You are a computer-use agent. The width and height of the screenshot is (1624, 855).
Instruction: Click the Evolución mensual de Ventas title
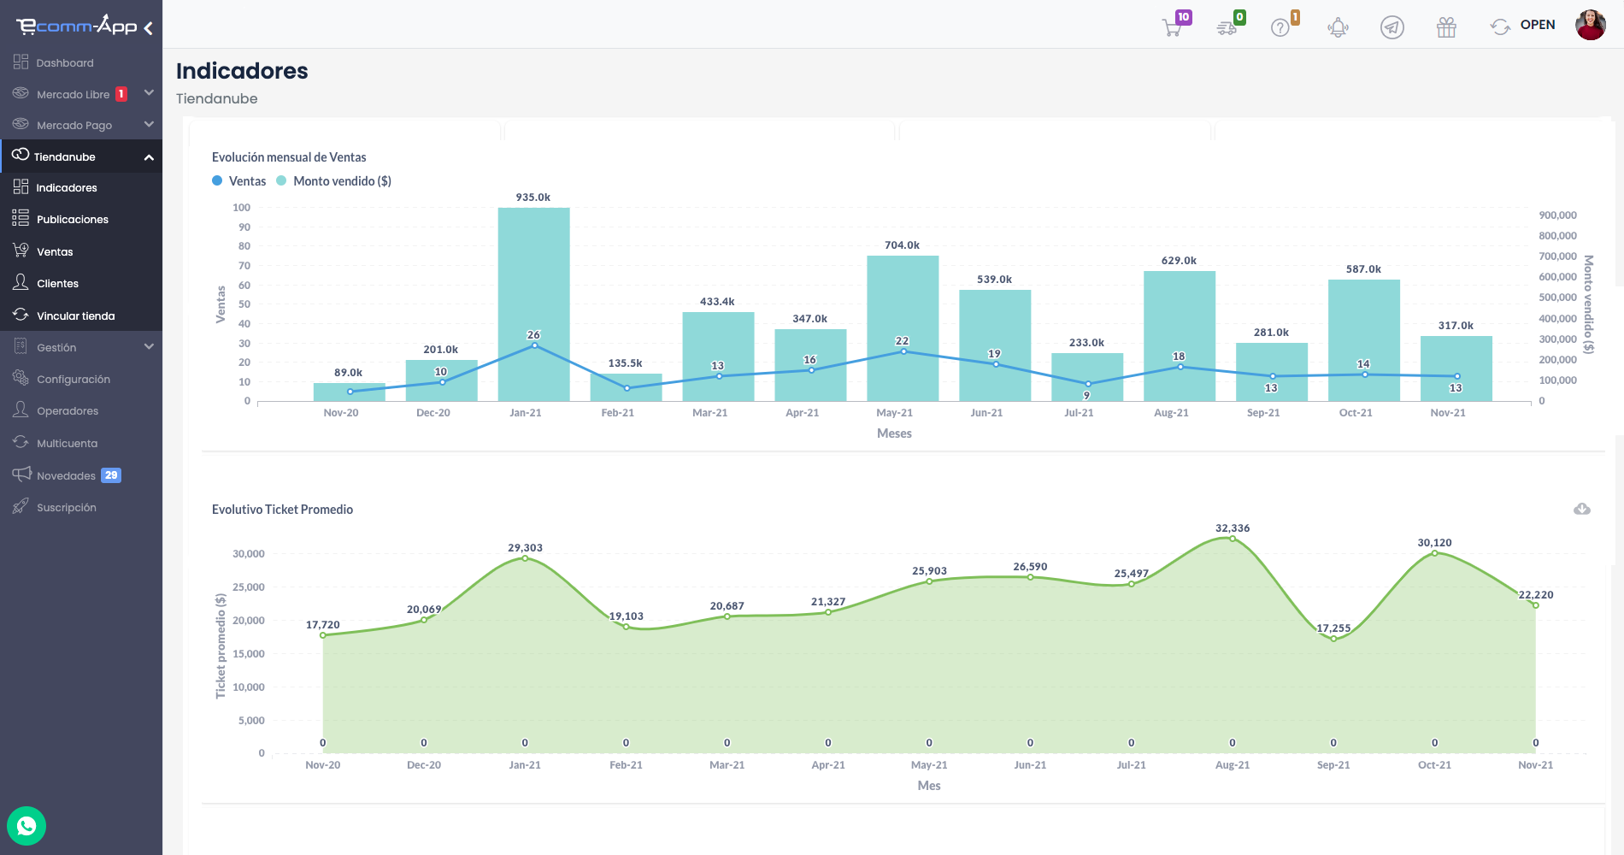point(289,157)
